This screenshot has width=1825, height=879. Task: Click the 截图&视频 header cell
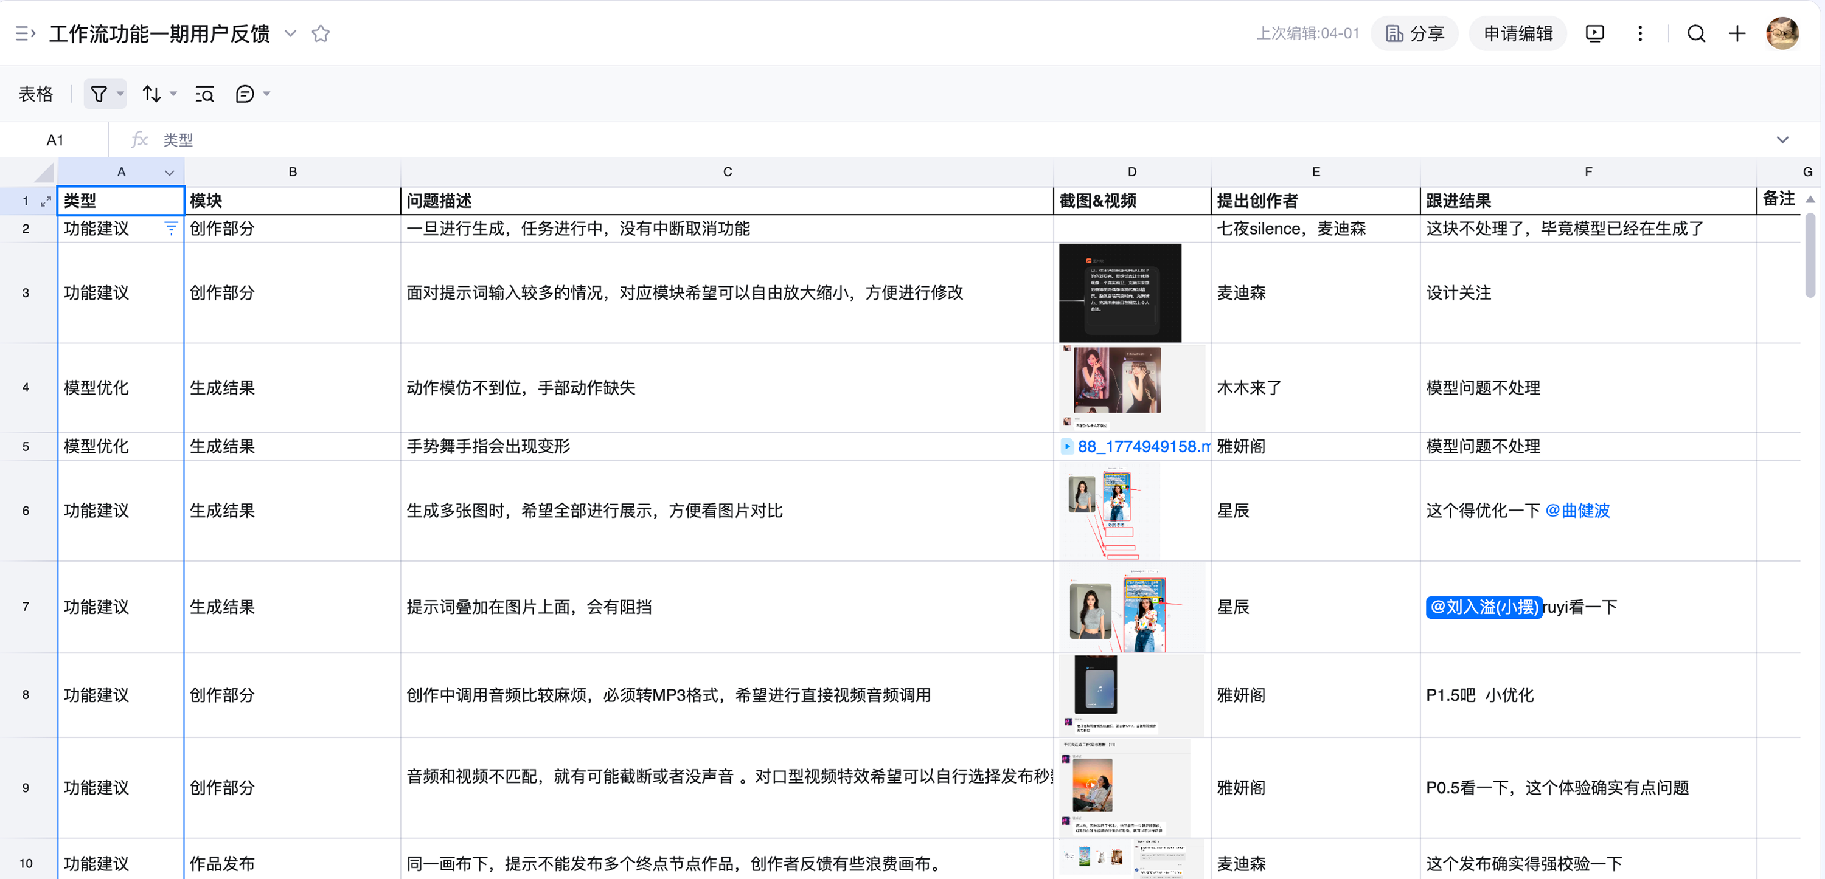(1132, 200)
